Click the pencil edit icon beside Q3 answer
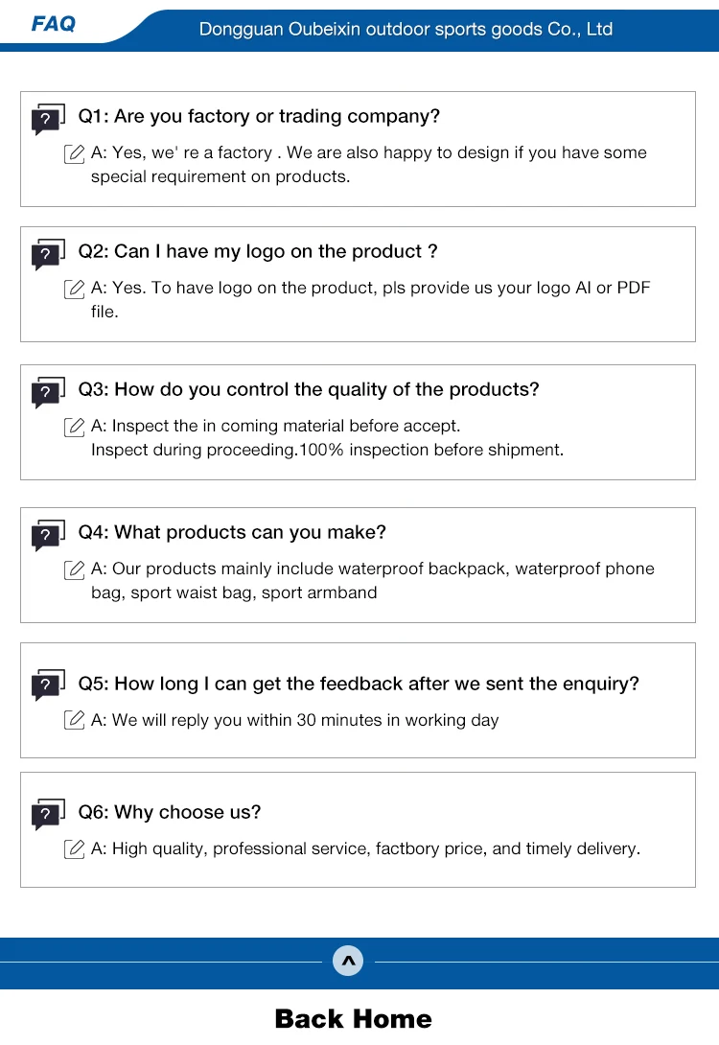719x1045 pixels. coord(74,427)
